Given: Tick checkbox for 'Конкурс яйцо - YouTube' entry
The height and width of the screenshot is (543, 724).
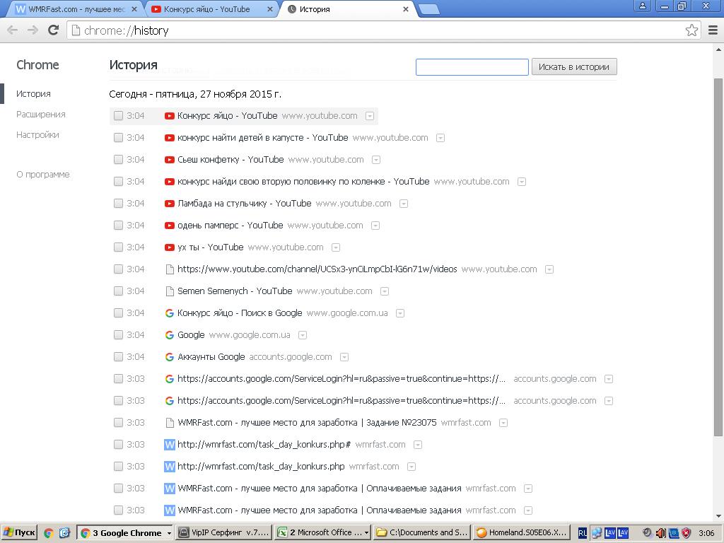Looking at the screenshot, I should [118, 116].
